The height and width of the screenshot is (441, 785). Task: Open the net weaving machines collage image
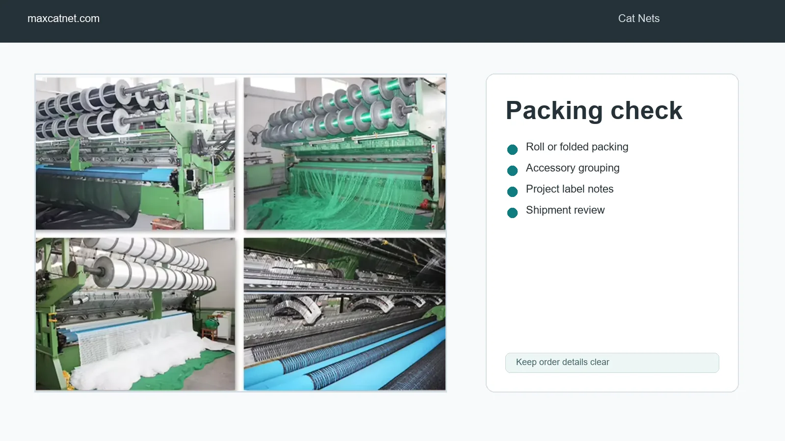[240, 233]
